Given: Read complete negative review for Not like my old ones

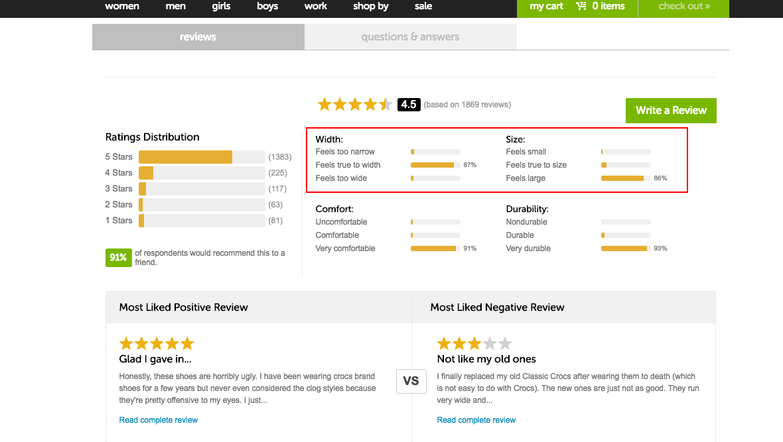Looking at the screenshot, I should (476, 420).
